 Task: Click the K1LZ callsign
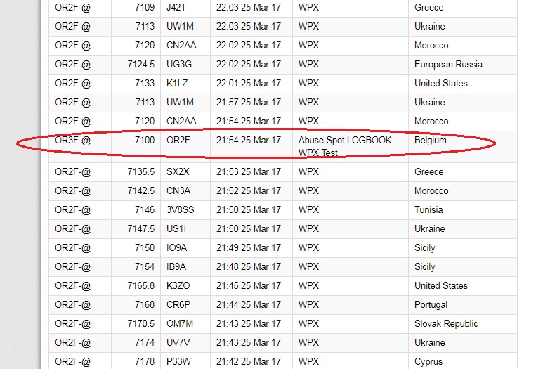[177, 83]
